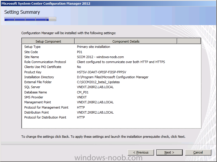This screenshot has height=162, width=217.
Task: Select the C:\SCCM2012_beta2_Updates folder value
Action: tap(98, 82)
